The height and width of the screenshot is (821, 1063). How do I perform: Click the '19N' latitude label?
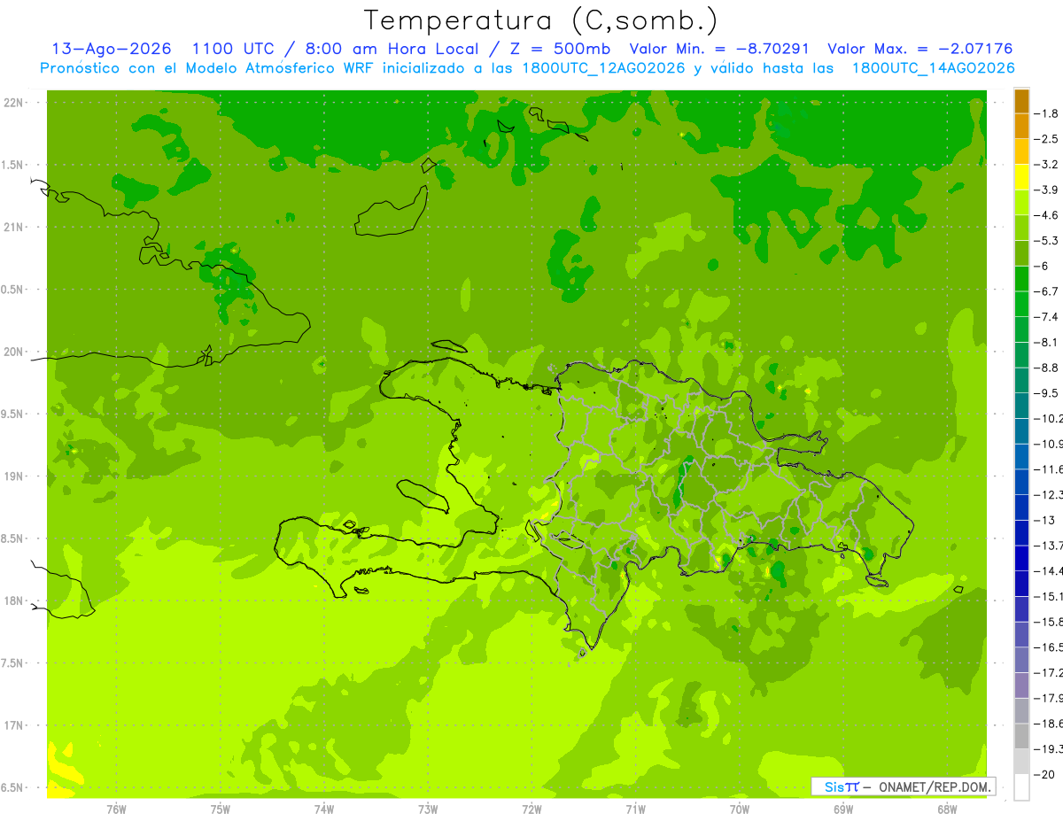point(14,476)
